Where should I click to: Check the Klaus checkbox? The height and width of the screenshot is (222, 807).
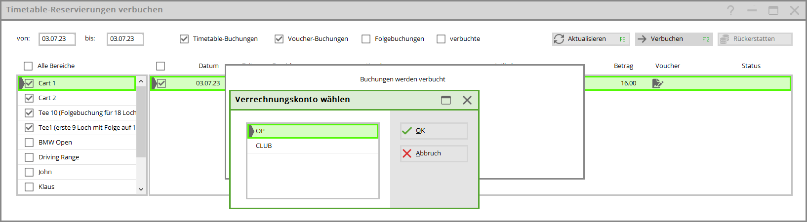(x=29, y=187)
